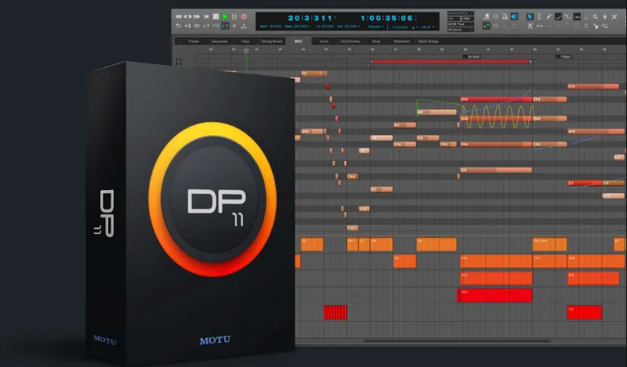Click the horizontal scrollbar at bottom of editor
The height and width of the screenshot is (367, 627).
pyautogui.click(x=457, y=341)
